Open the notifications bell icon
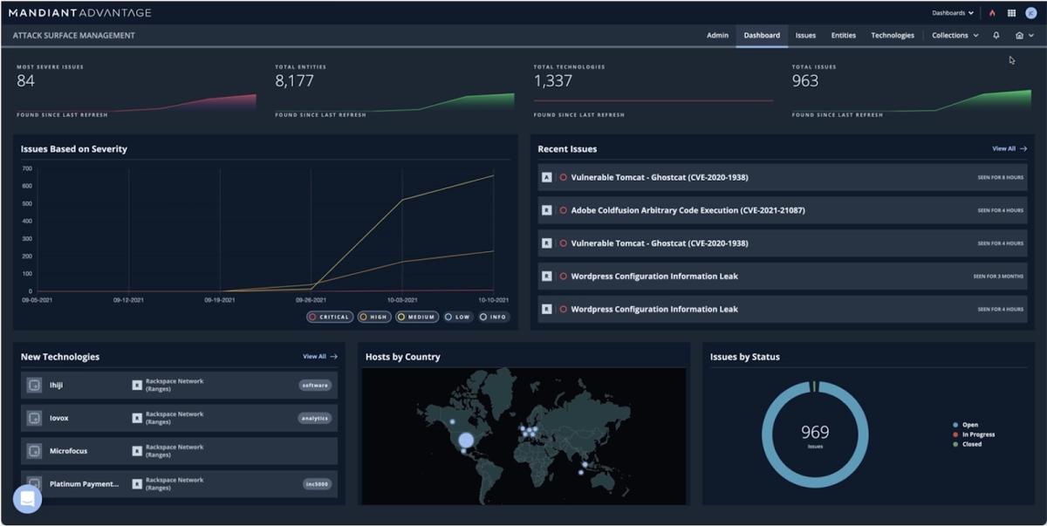 996,36
